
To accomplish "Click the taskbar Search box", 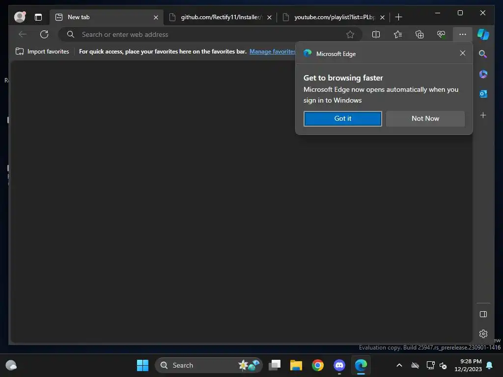I will [209, 365].
